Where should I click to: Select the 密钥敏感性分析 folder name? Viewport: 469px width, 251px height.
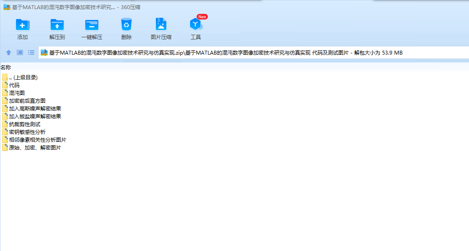pyautogui.click(x=27, y=132)
